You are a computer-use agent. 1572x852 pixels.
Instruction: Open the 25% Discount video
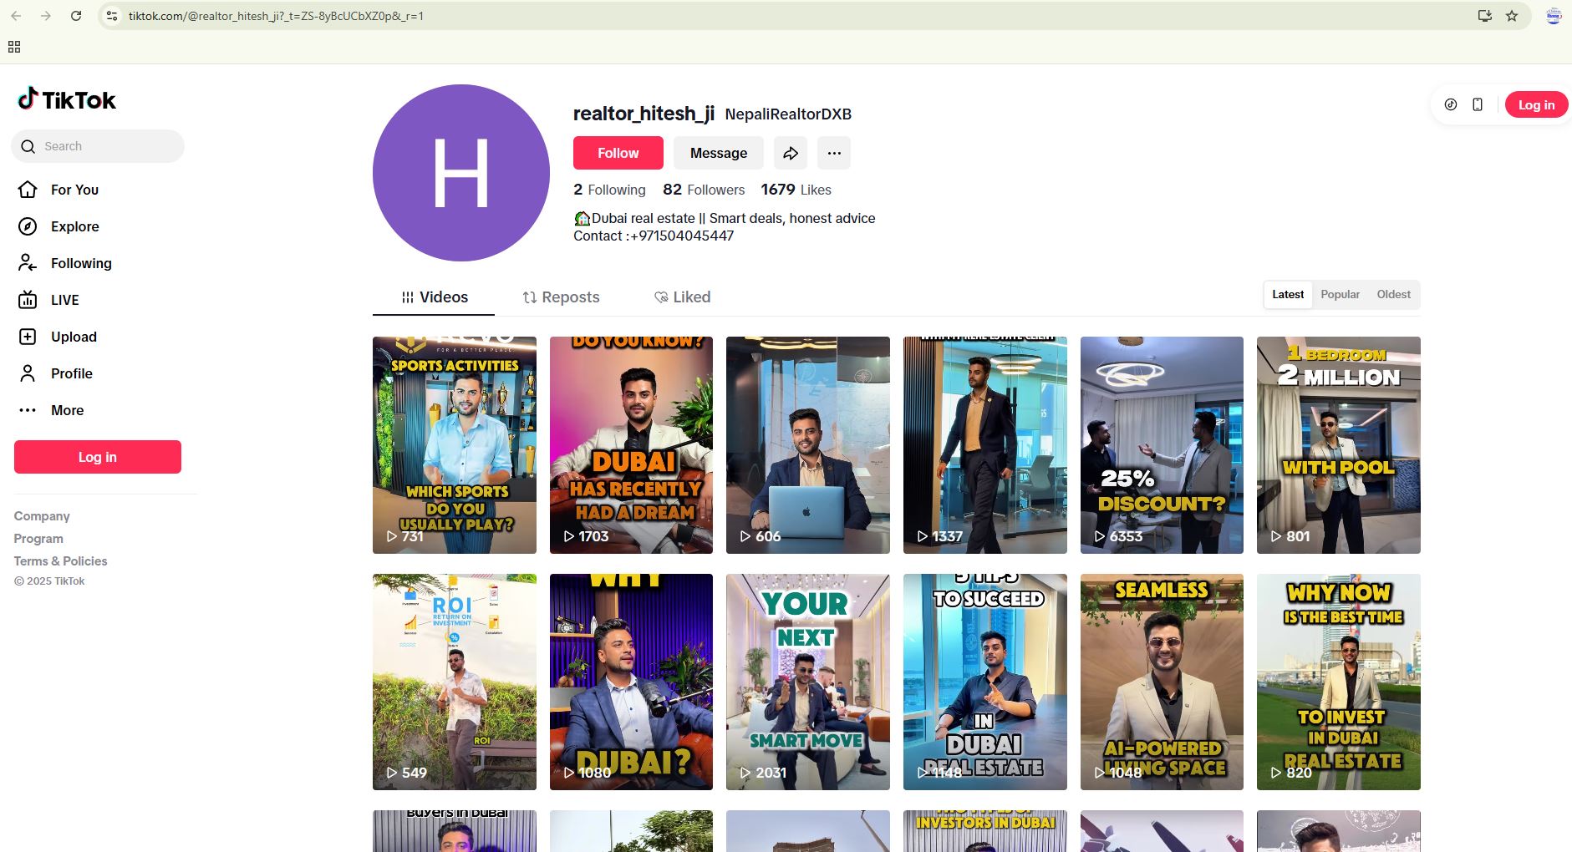1162,445
